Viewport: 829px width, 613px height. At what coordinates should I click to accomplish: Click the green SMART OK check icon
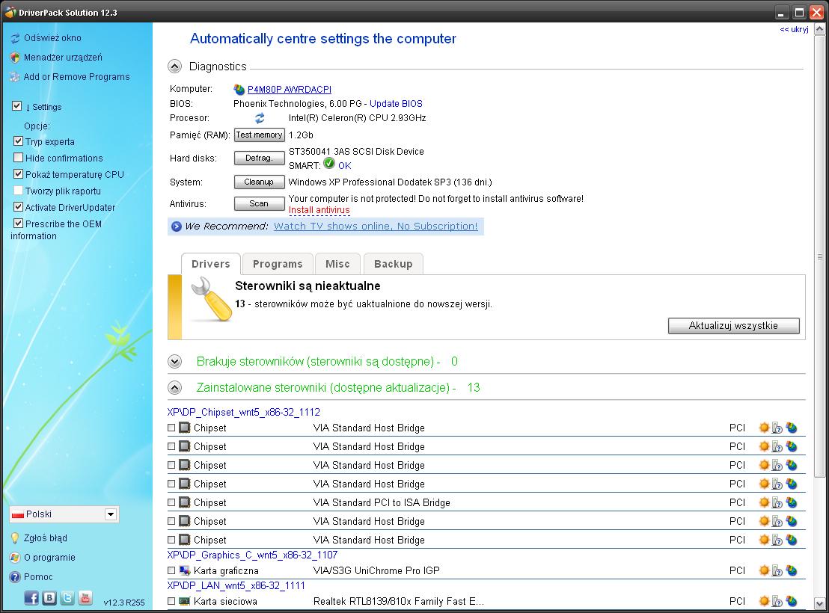point(329,163)
